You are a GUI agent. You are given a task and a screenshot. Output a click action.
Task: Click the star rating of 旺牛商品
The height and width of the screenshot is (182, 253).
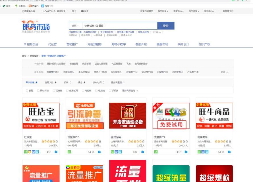(x=223, y=142)
